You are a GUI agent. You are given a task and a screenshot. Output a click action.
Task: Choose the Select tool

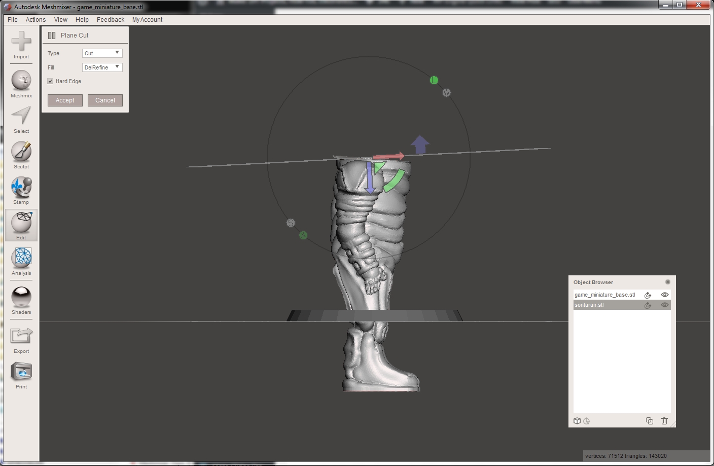pos(21,116)
